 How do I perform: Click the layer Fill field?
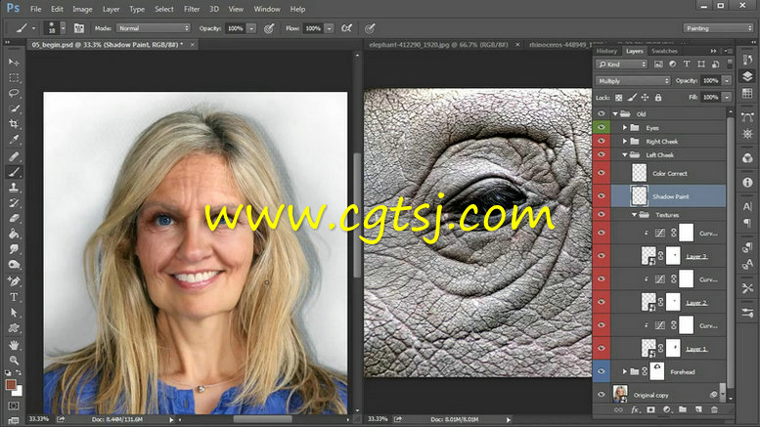click(710, 98)
